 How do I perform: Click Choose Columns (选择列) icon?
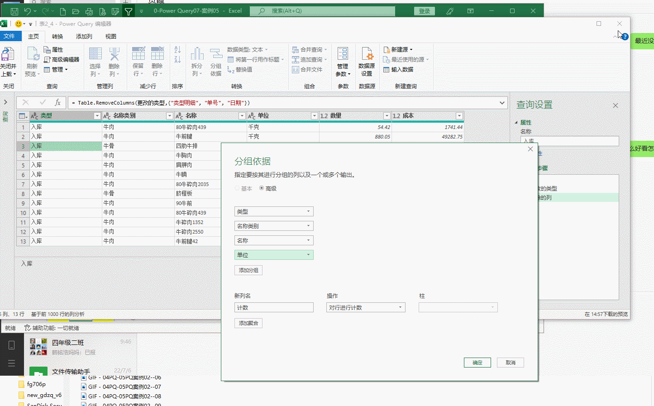pyautogui.click(x=95, y=54)
